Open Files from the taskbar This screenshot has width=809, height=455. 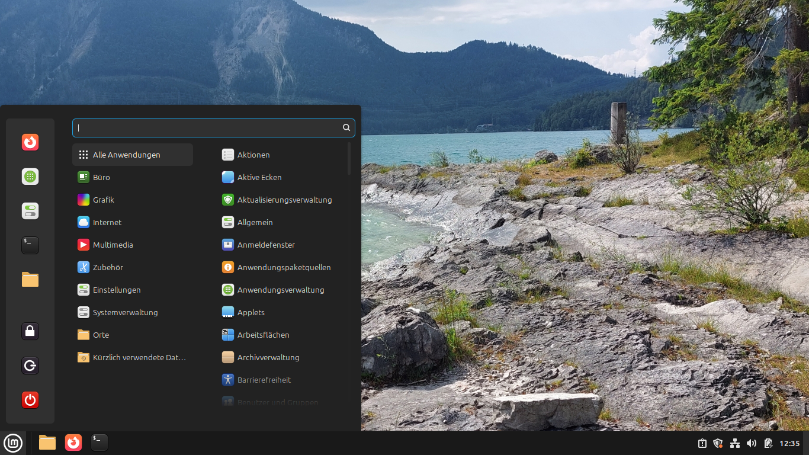(47, 443)
